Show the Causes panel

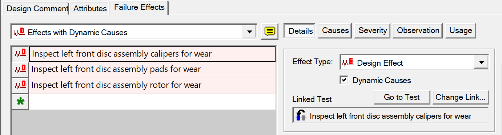click(336, 30)
